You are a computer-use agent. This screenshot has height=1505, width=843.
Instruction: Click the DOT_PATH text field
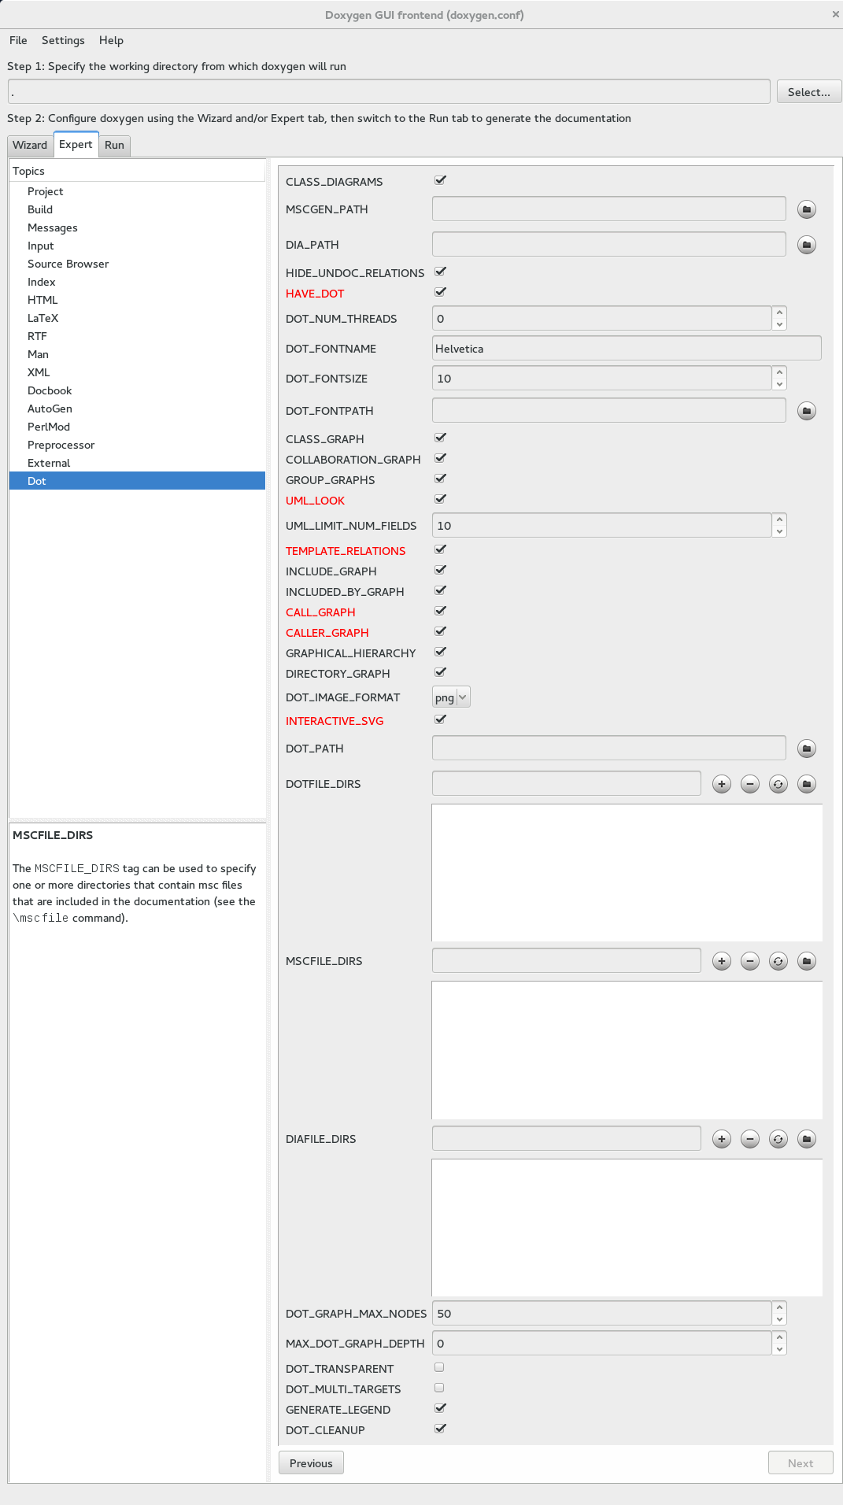pyautogui.click(x=609, y=748)
